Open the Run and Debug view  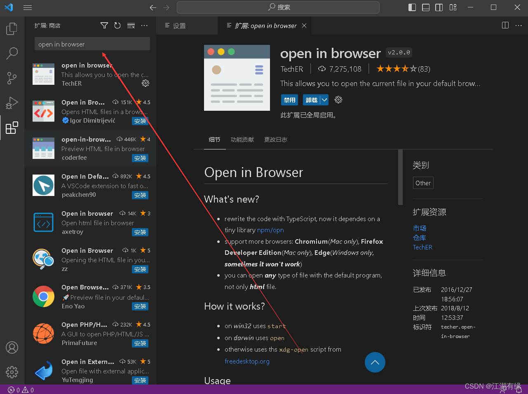12,103
